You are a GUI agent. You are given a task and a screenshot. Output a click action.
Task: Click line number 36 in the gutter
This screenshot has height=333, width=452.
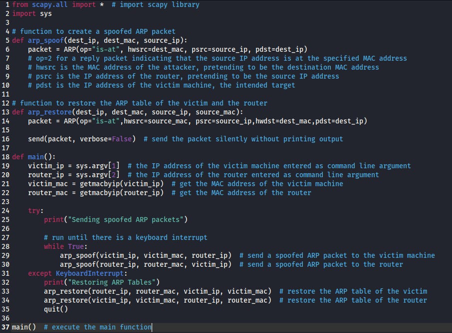5,319
